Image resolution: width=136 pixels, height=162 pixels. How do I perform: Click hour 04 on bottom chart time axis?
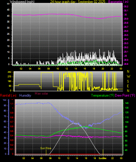[32, 158]
